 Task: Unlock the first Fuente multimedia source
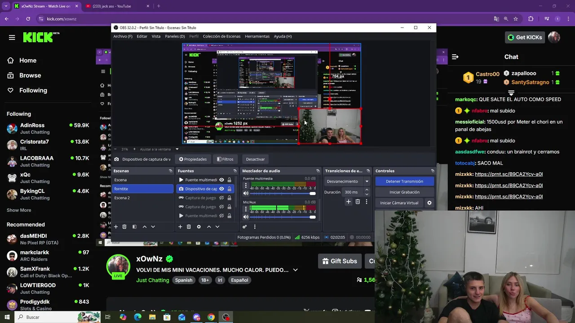[x=230, y=180]
